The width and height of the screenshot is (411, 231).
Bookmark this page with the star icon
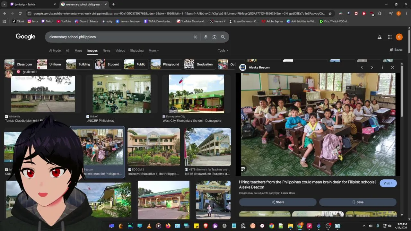tap(330, 13)
